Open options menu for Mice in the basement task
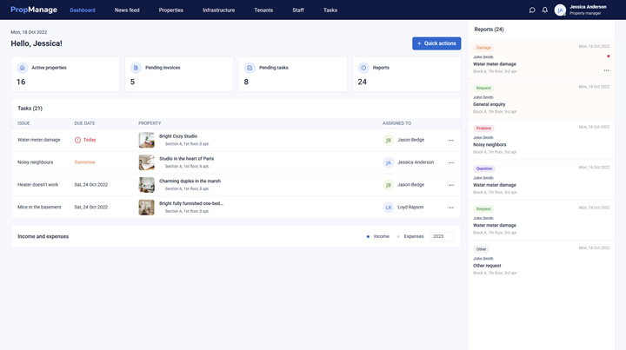This screenshot has width=626, height=350. pyautogui.click(x=450, y=208)
